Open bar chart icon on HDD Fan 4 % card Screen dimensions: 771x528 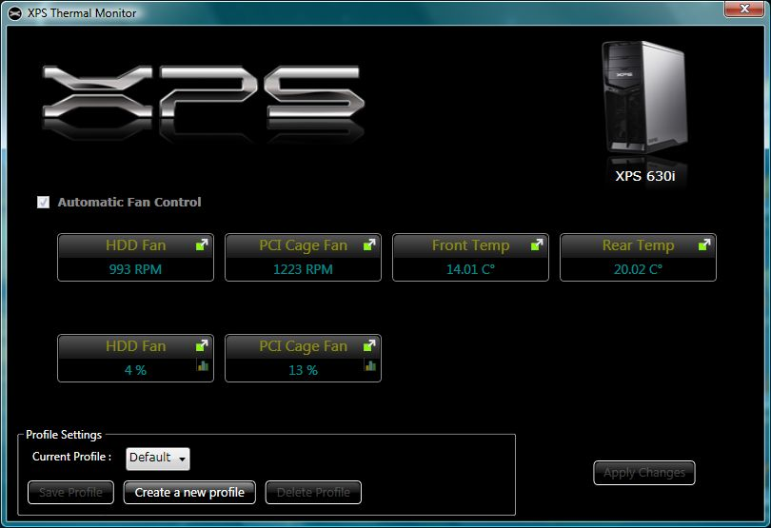tap(203, 365)
